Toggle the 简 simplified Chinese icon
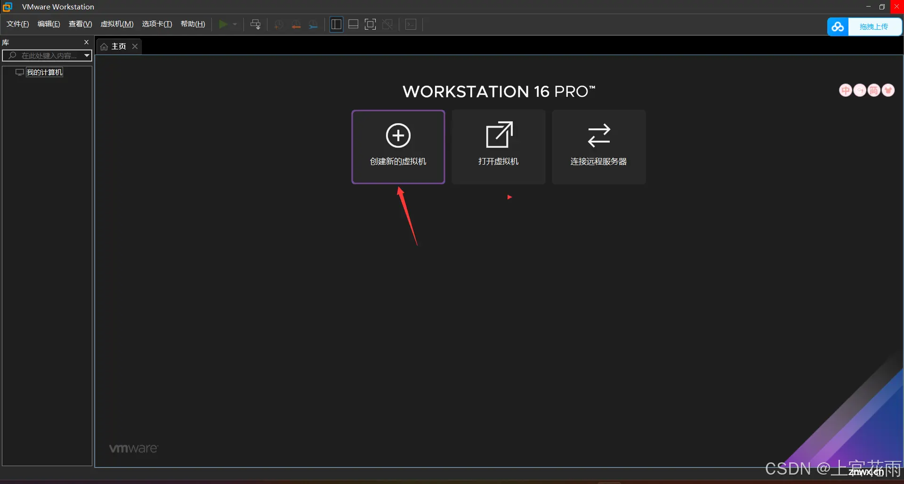904x484 pixels. pos(874,90)
